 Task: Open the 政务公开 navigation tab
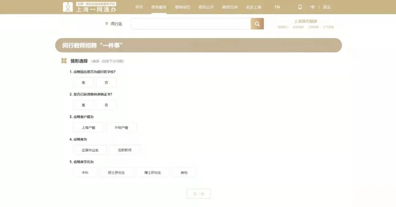tap(206, 7)
